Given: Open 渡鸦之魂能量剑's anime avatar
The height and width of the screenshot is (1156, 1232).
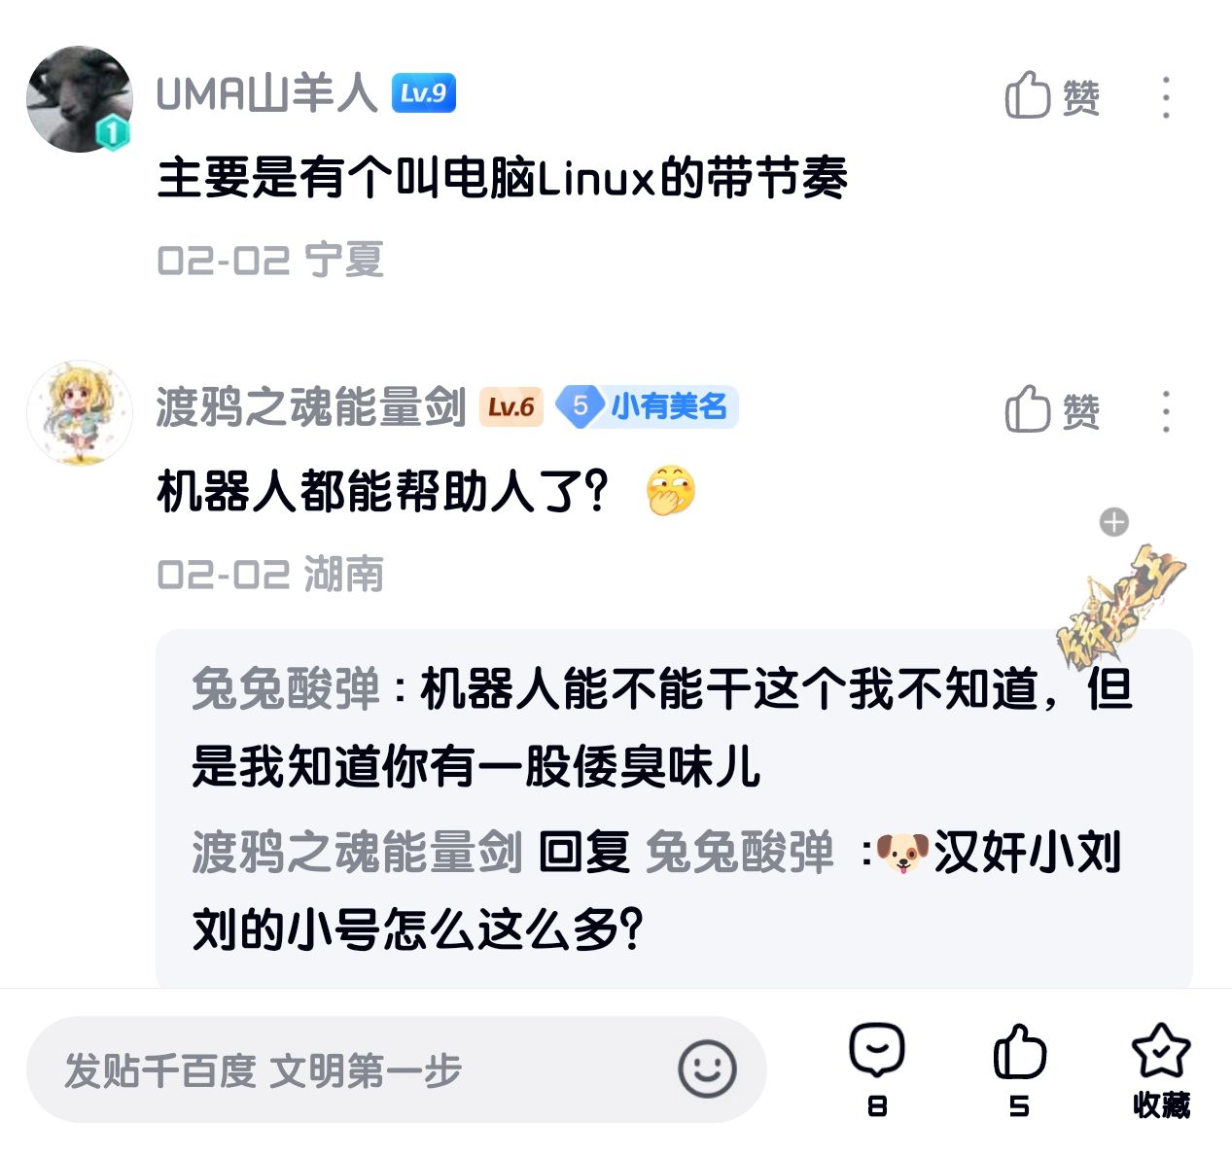Looking at the screenshot, I should coord(79,412).
